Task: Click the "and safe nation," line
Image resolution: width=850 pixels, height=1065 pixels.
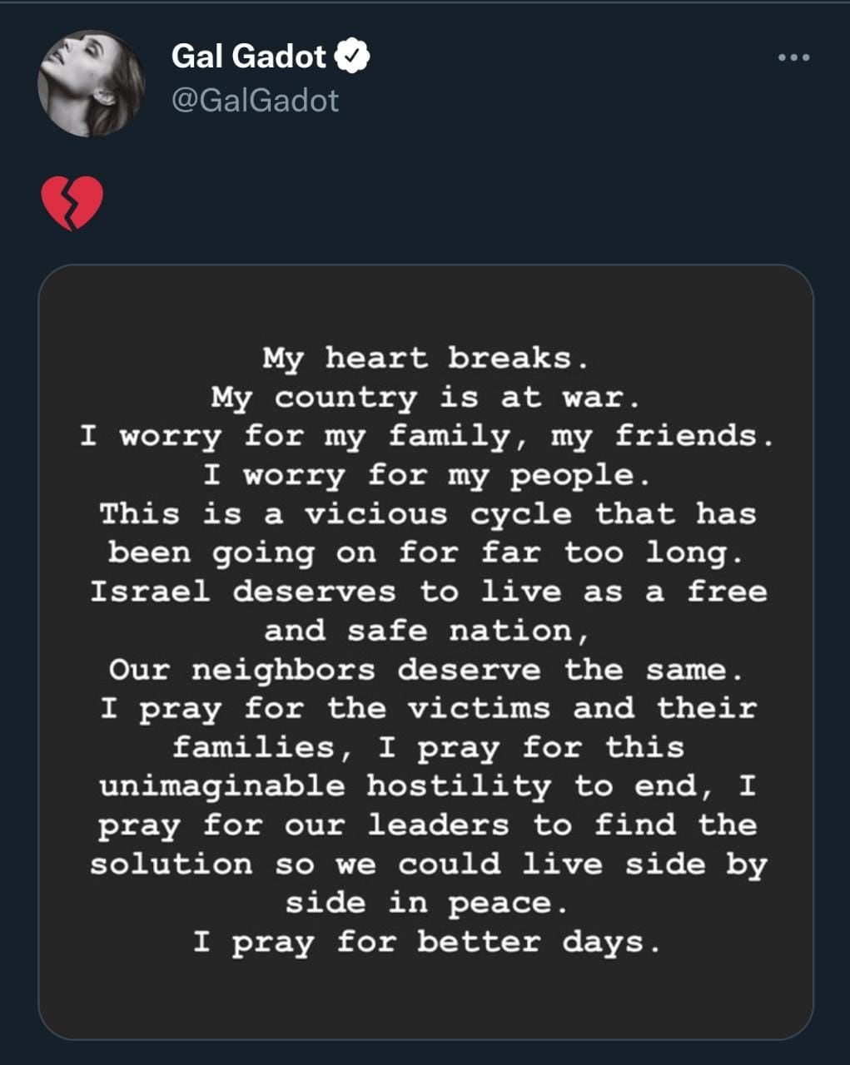Action: [426, 631]
